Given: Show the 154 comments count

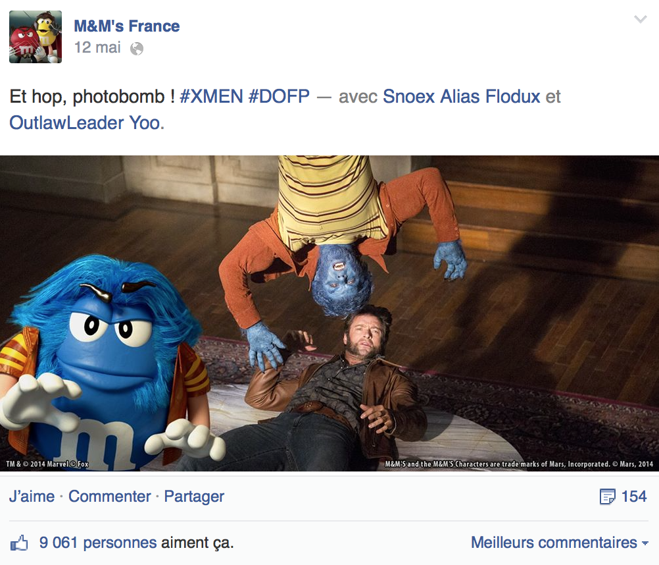Looking at the screenshot, I should click(x=634, y=497).
